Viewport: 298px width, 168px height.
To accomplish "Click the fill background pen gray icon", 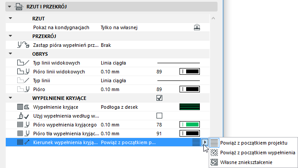I will tap(23, 133).
